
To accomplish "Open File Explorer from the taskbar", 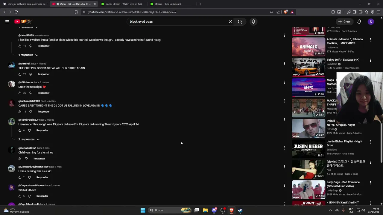I will [205, 210].
